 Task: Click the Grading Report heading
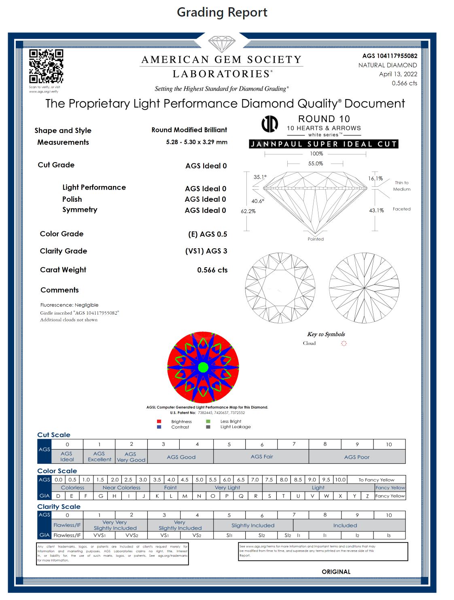coord(222,12)
